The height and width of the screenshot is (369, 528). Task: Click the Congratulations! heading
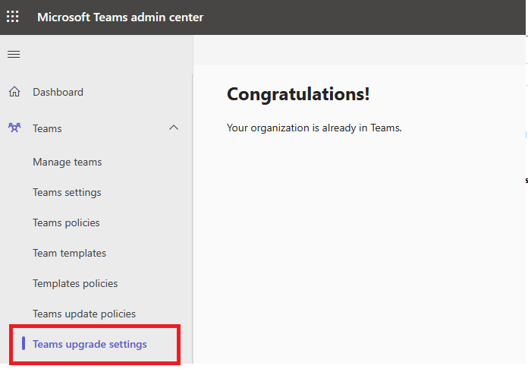coord(298,94)
